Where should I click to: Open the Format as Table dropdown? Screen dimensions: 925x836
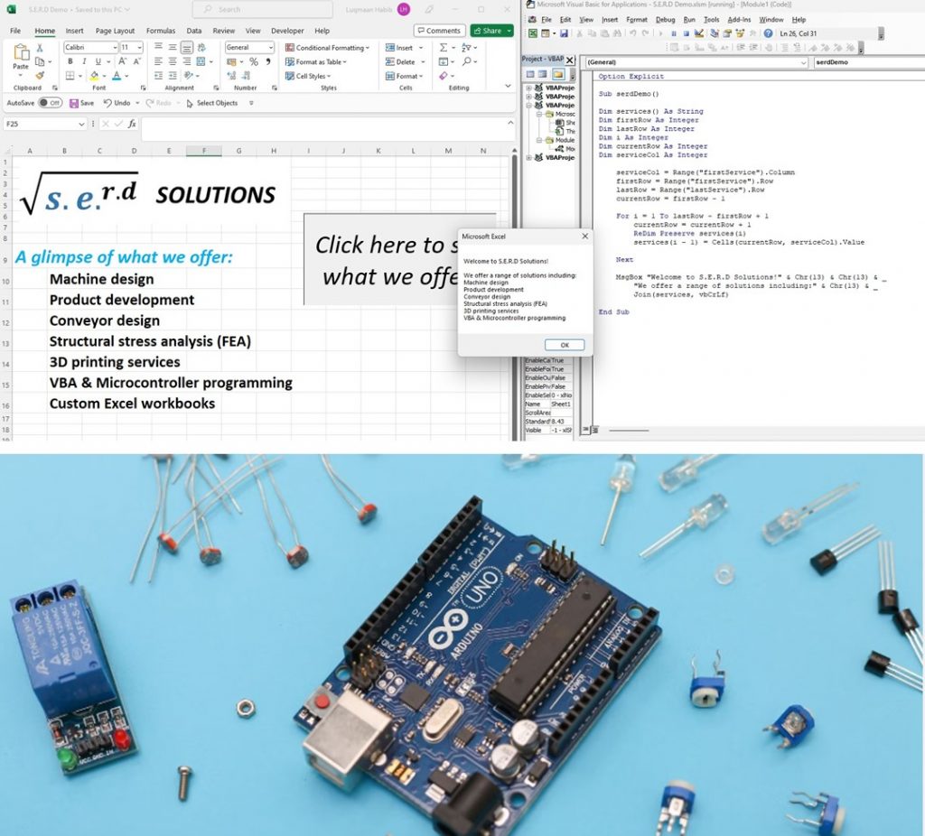pyautogui.click(x=315, y=61)
